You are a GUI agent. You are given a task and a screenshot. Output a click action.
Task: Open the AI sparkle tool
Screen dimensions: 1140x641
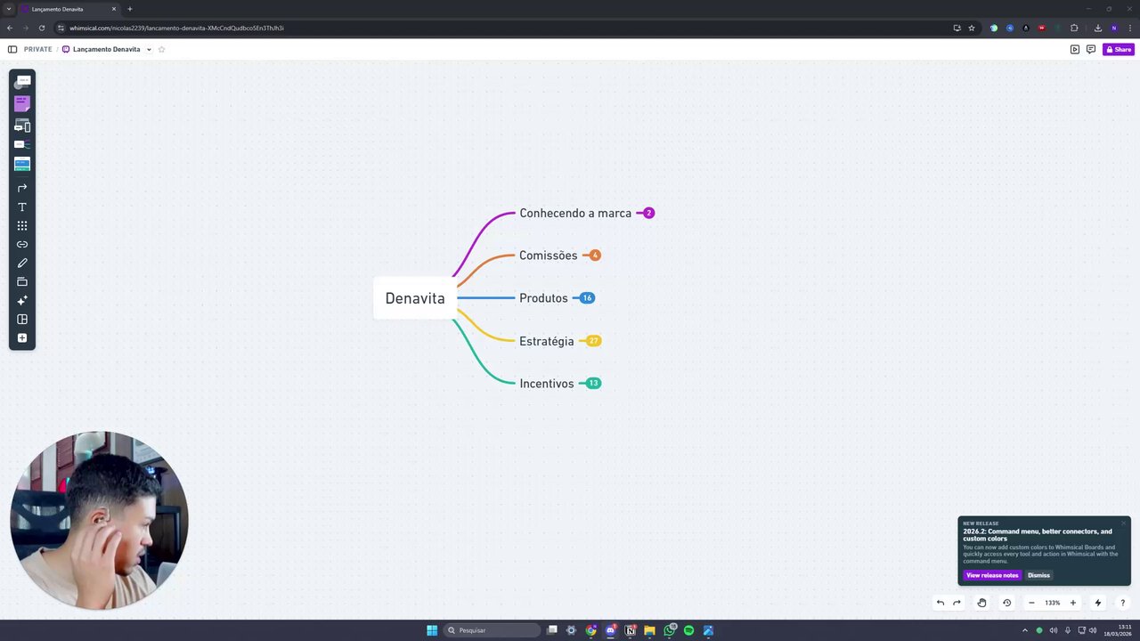click(x=22, y=300)
